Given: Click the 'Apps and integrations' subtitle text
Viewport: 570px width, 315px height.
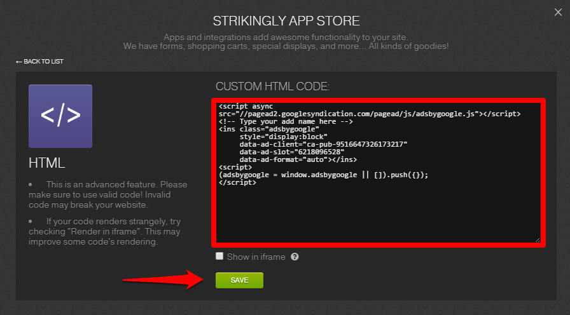Looking at the screenshot, I should coord(286,37).
